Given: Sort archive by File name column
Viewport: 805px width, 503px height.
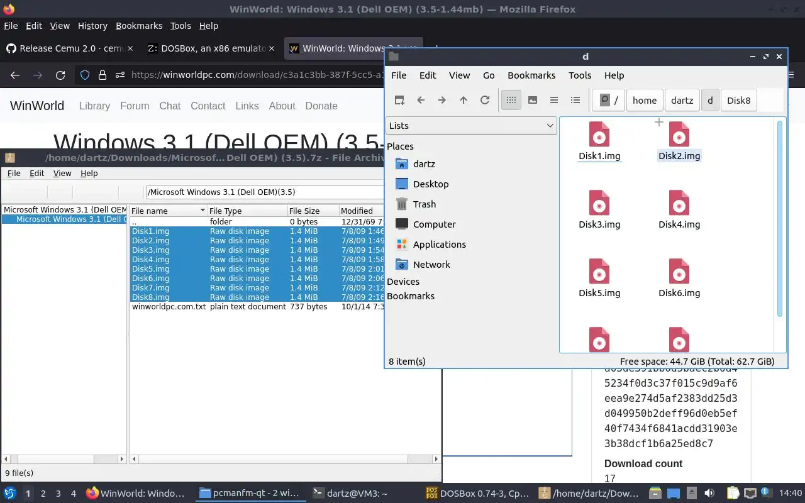Looking at the screenshot, I should 168,211.
